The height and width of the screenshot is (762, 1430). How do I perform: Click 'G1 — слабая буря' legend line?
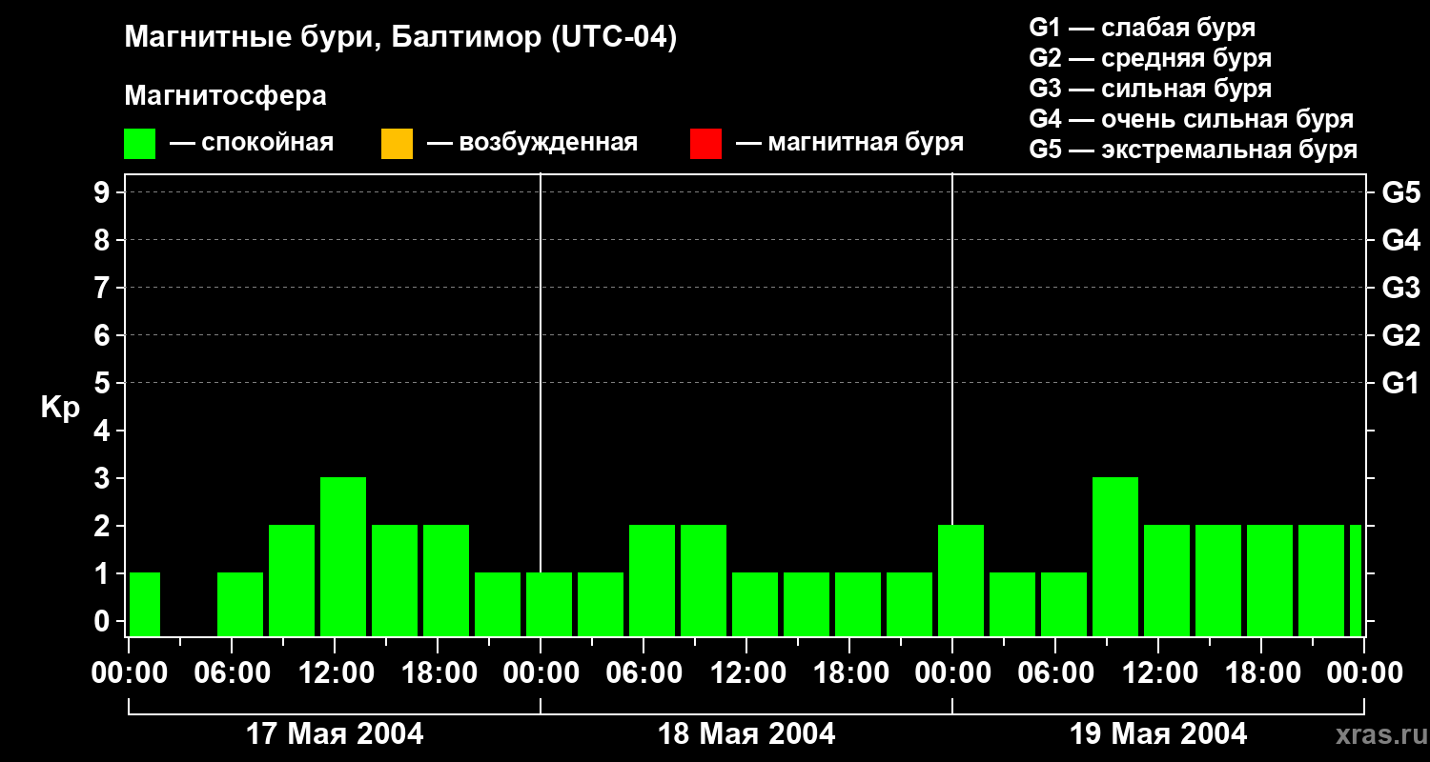click(1142, 28)
